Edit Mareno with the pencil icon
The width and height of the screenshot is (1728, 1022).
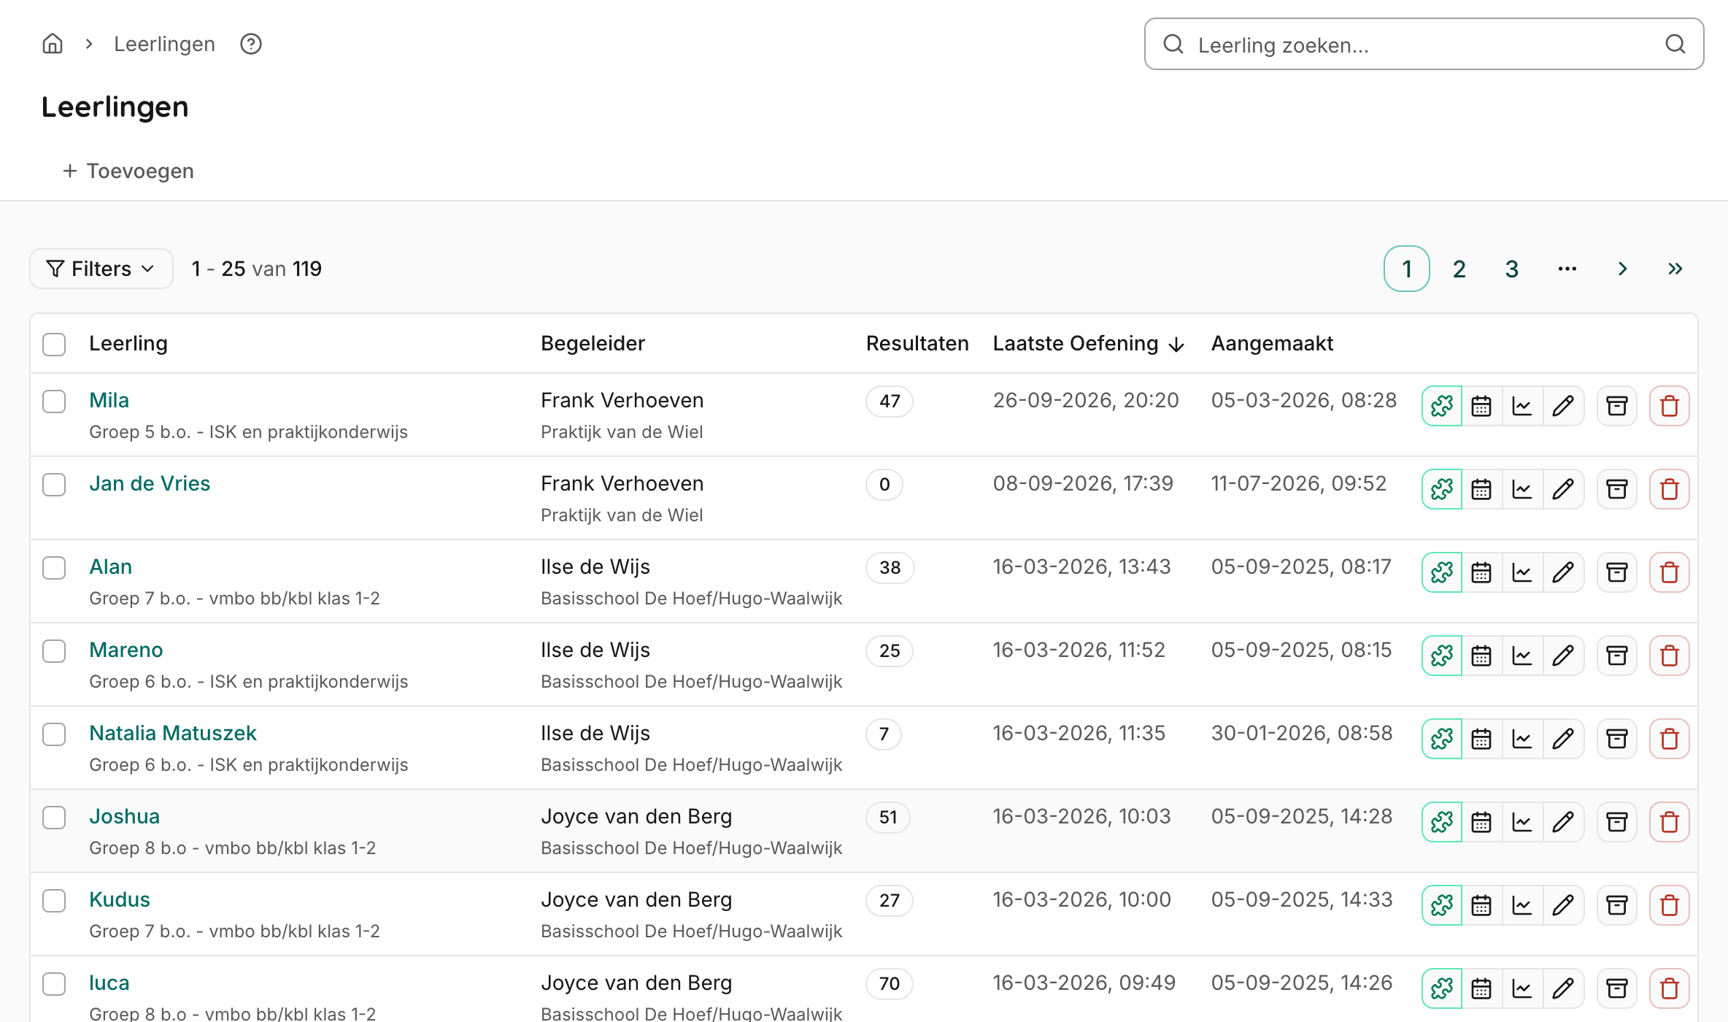pyautogui.click(x=1563, y=656)
